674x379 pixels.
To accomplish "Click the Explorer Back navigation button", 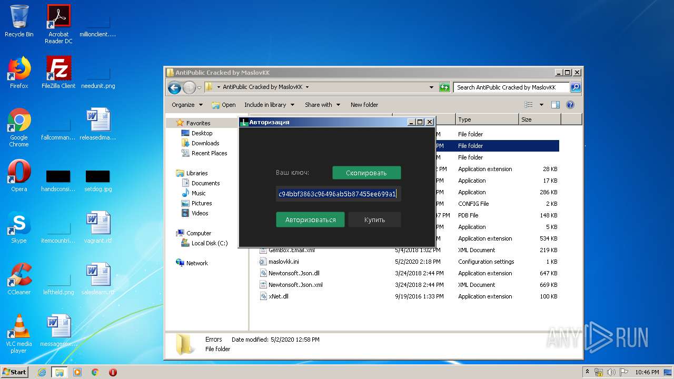I will [x=175, y=87].
